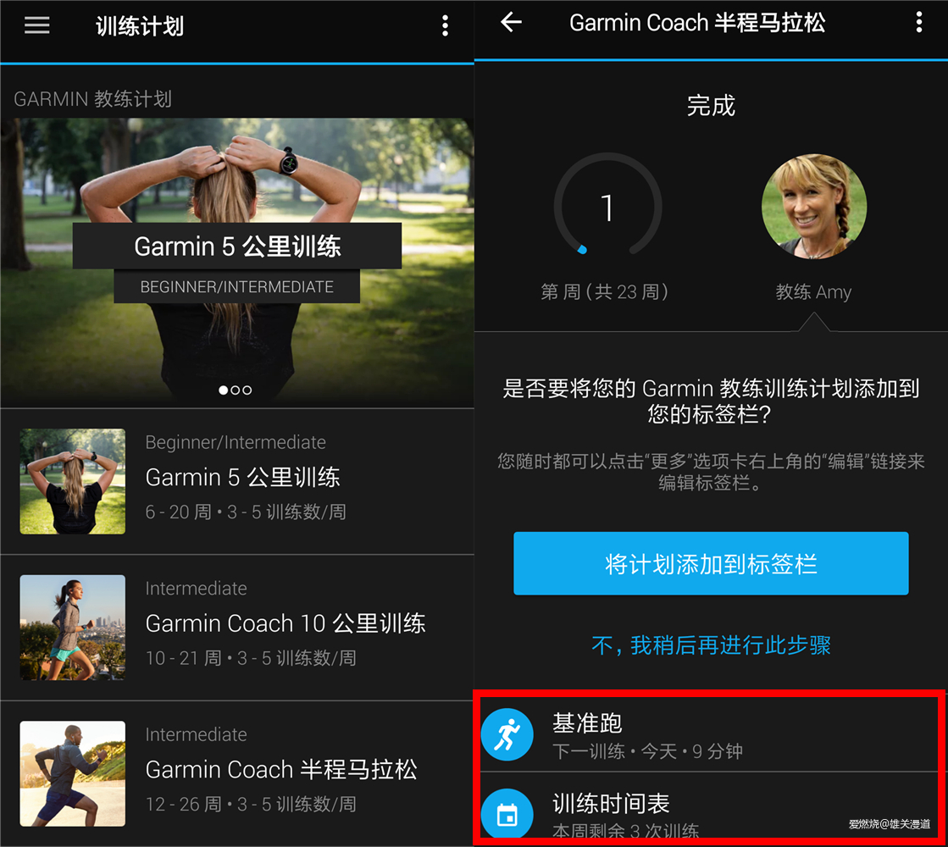The height and width of the screenshot is (847, 948).
Task: Tap the third carousel dot indicator
Action: pos(247,390)
